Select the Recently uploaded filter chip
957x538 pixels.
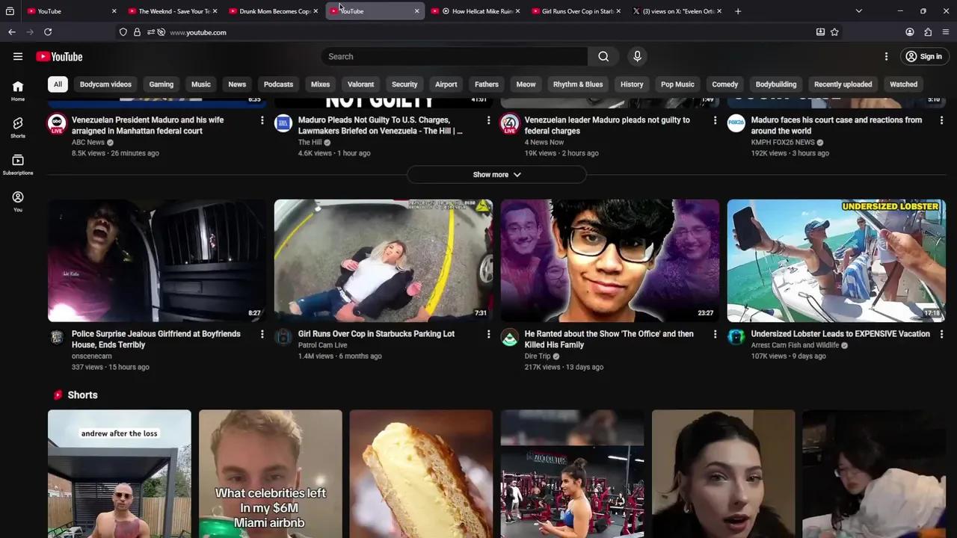click(x=843, y=84)
